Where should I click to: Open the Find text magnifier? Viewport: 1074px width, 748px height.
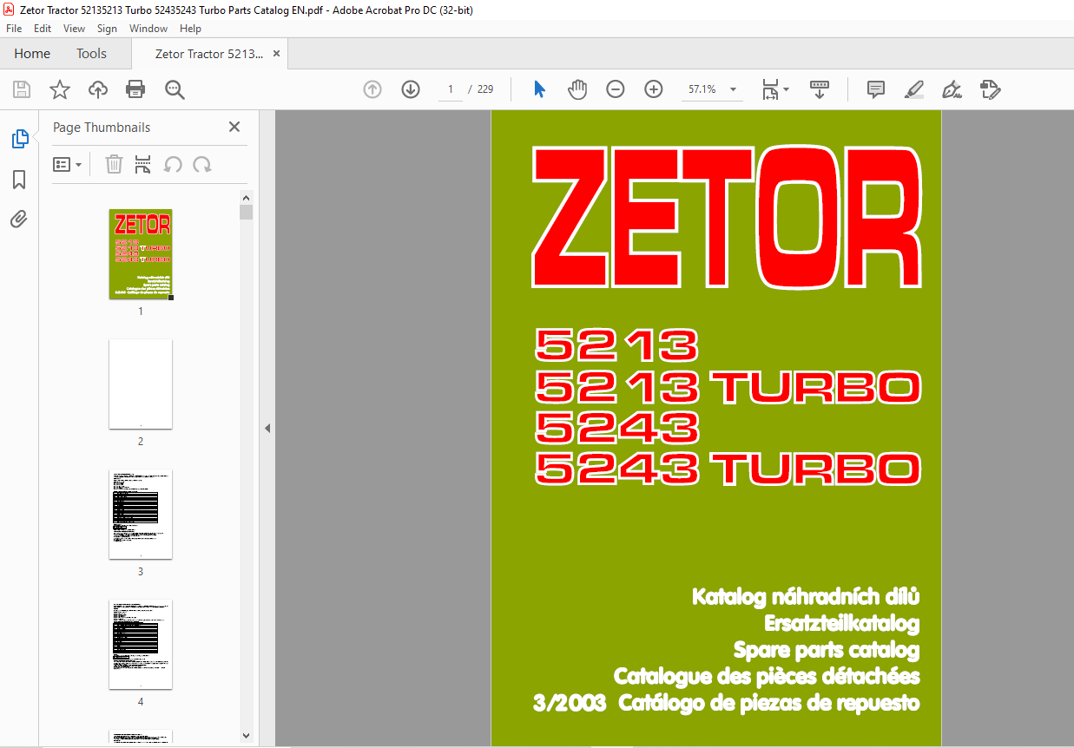pos(175,89)
